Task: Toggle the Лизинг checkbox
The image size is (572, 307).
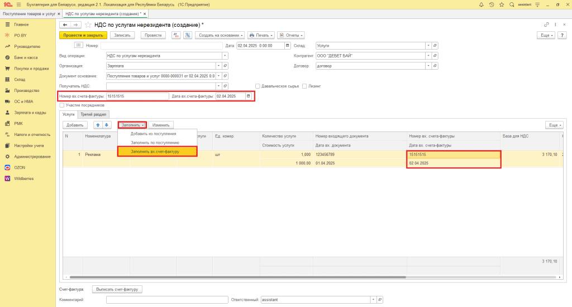Action: pos(304,86)
